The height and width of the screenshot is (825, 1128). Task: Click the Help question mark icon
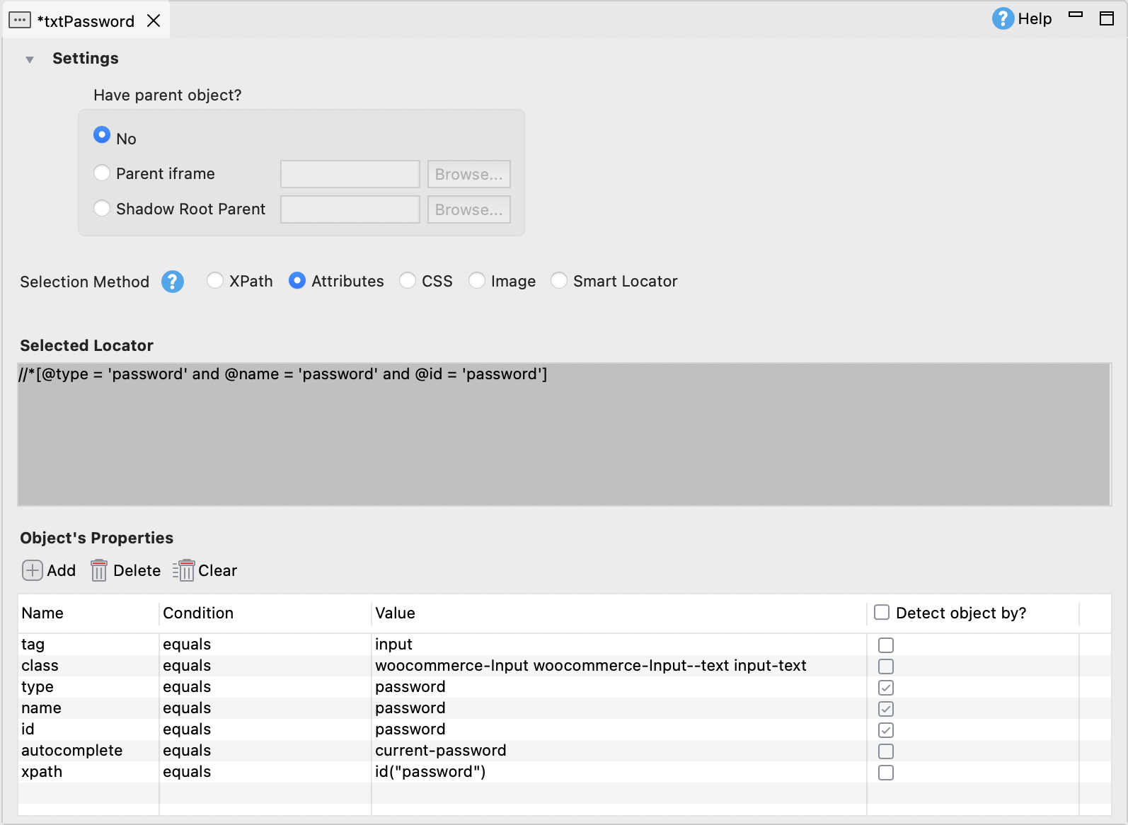[x=1002, y=18]
